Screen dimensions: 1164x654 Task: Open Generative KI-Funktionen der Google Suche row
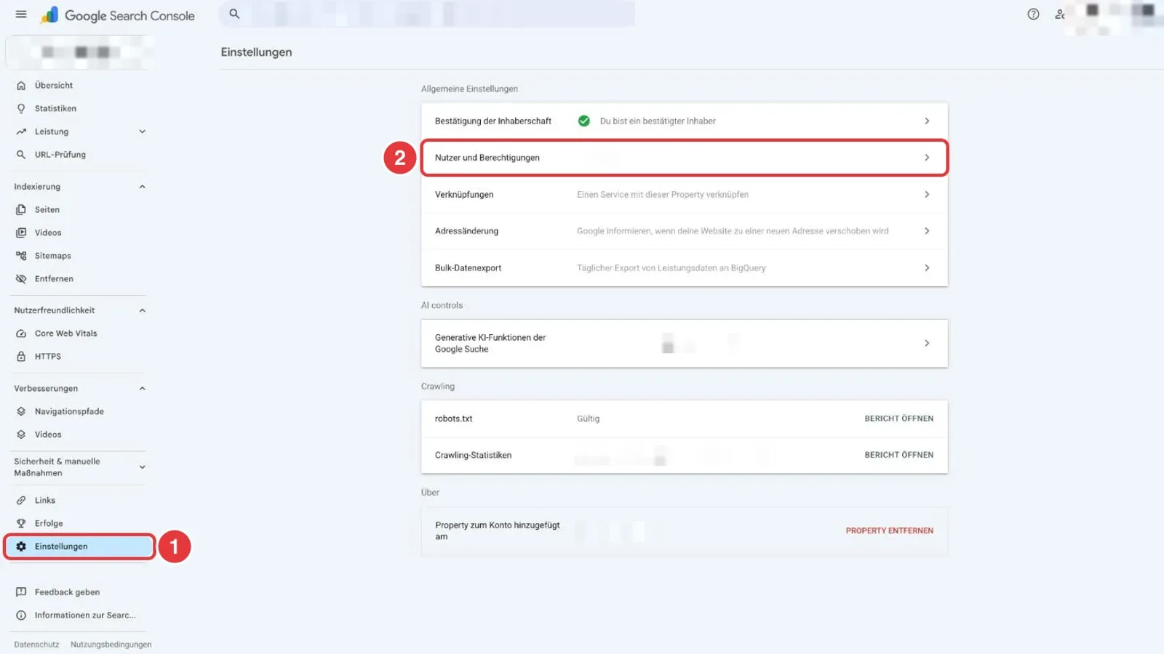click(x=685, y=343)
